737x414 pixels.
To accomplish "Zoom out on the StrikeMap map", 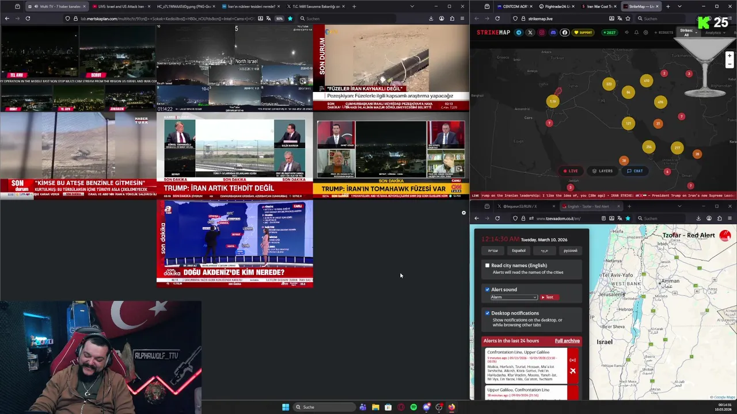I will tap(730, 64).
